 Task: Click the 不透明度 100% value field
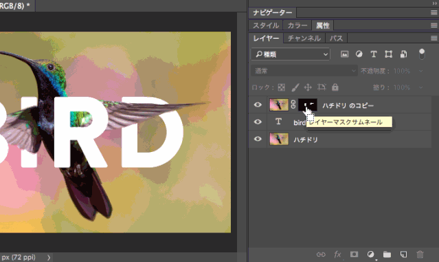401,72
